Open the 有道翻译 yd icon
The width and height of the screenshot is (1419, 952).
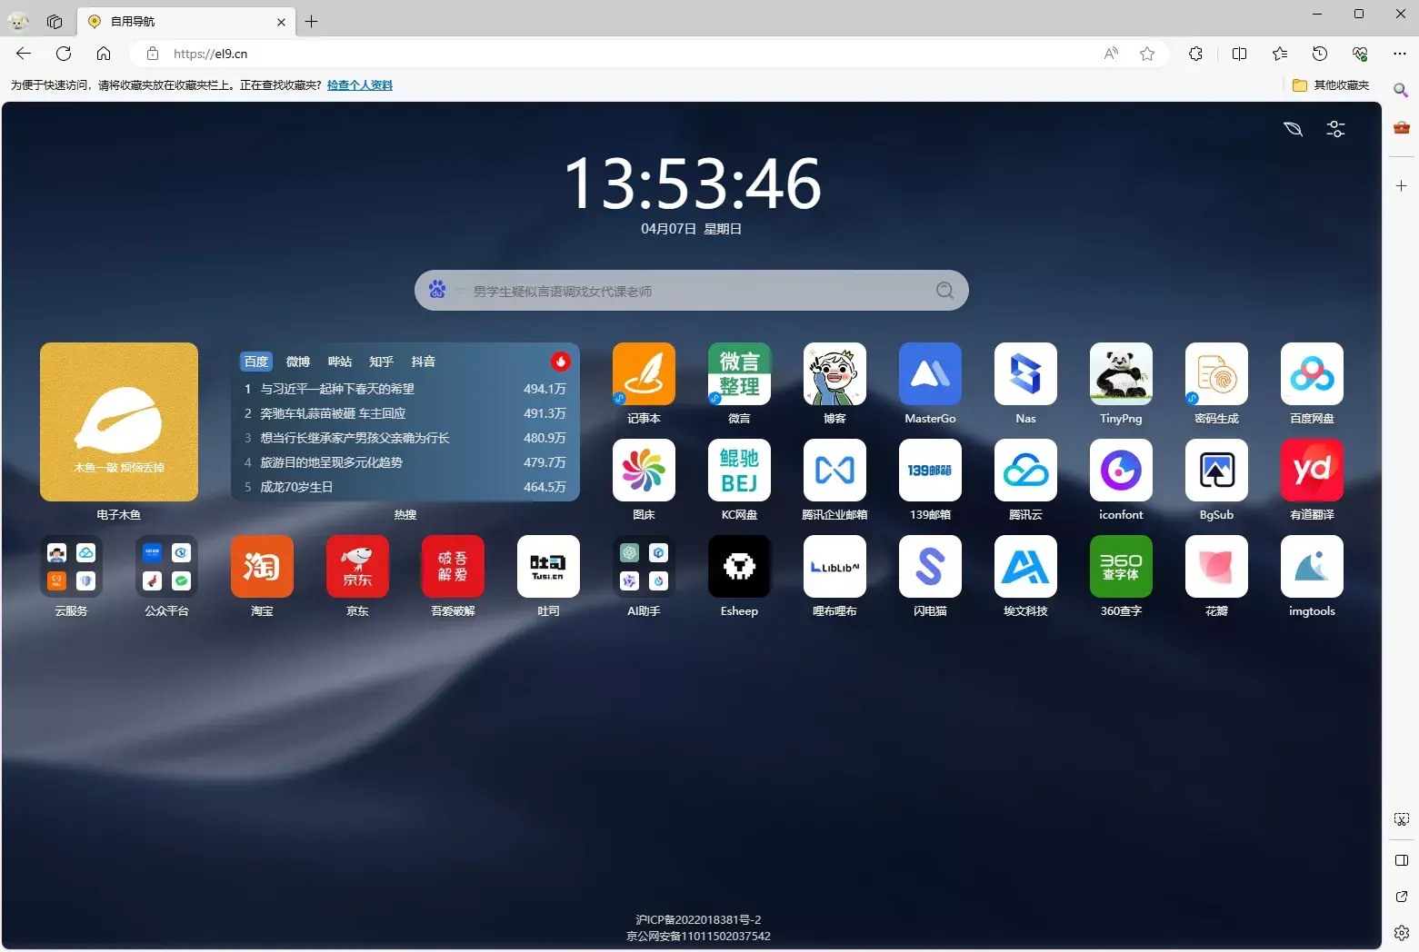[1312, 470]
